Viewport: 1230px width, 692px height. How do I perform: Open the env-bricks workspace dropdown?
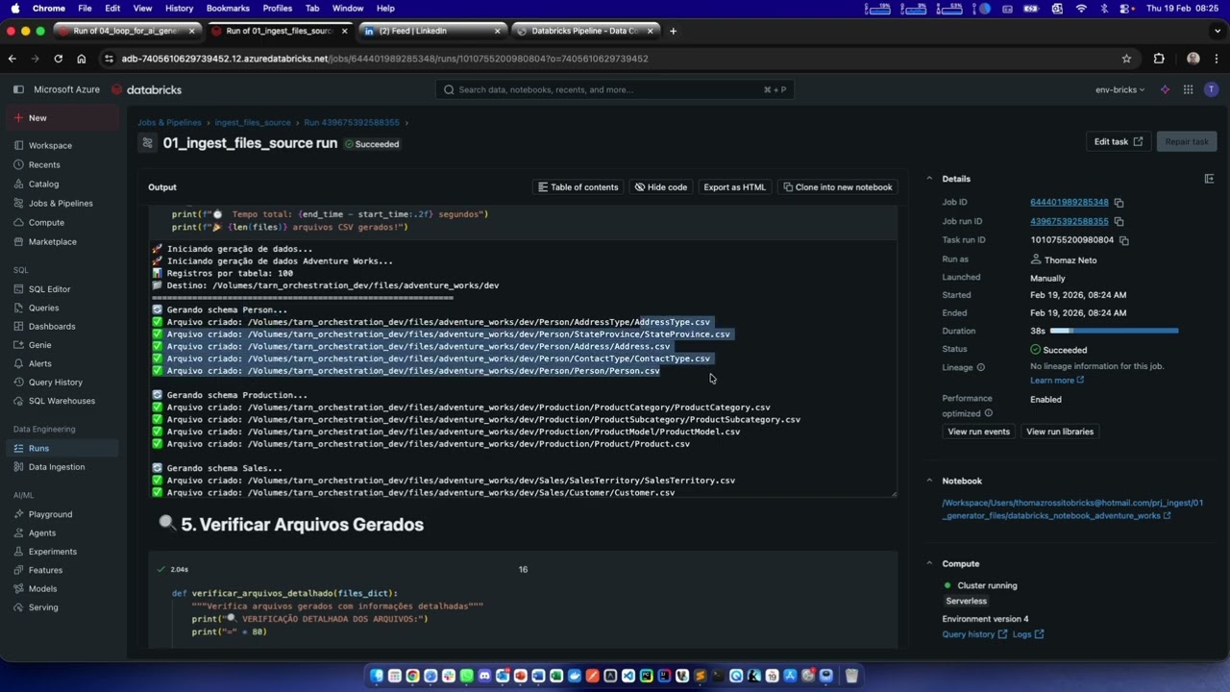(x=1119, y=89)
